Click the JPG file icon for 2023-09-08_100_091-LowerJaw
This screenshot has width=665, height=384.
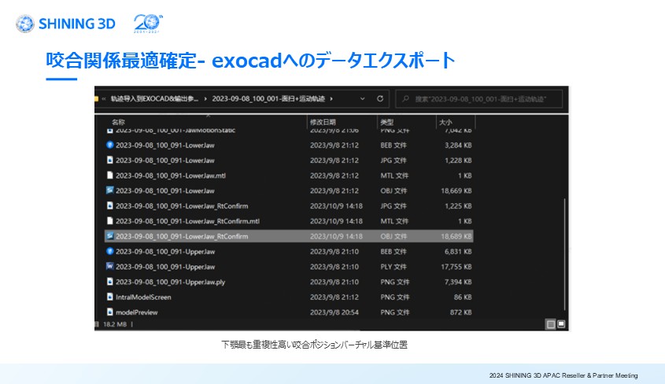(x=110, y=161)
